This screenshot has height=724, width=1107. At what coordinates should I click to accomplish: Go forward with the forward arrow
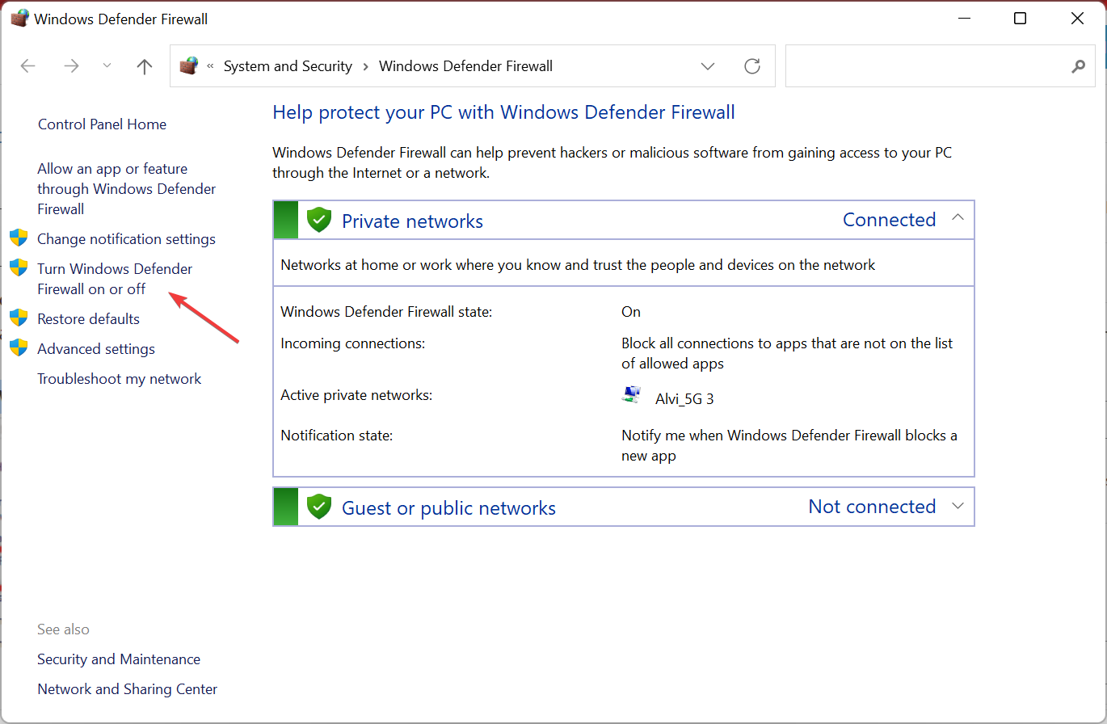[x=71, y=66]
